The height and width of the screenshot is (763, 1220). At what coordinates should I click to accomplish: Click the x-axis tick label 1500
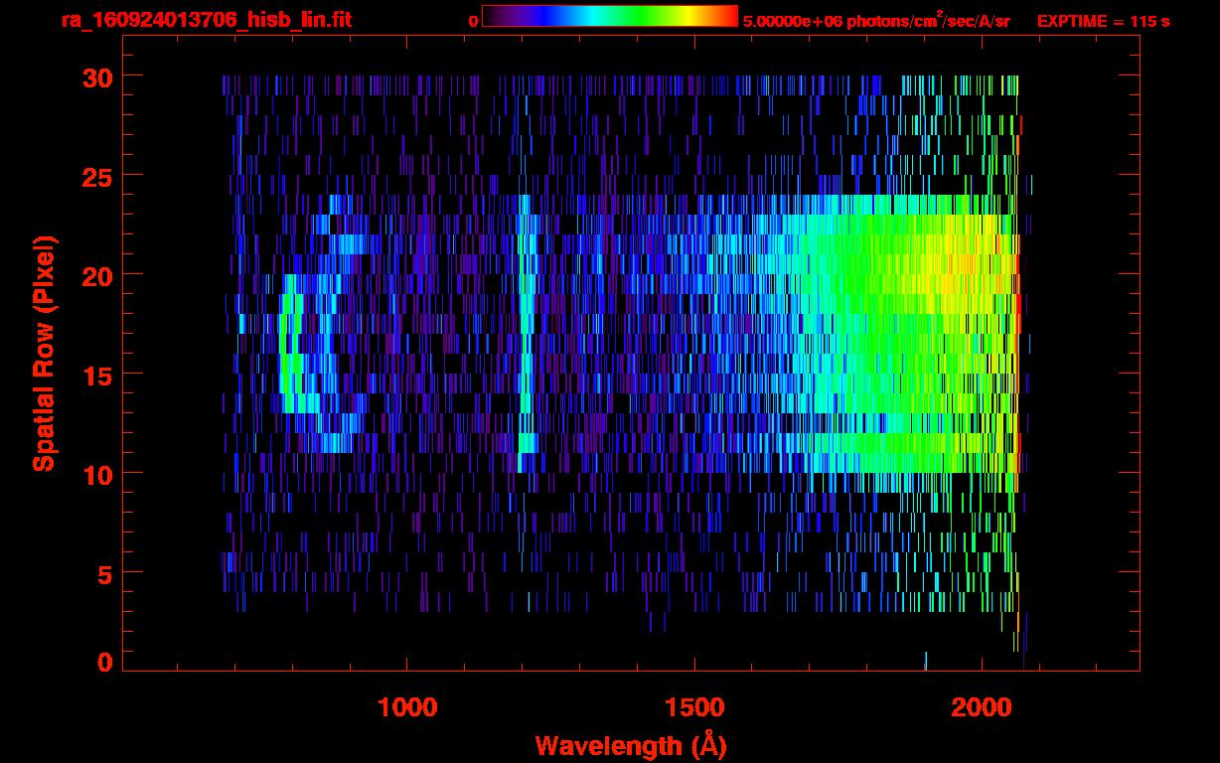click(694, 706)
